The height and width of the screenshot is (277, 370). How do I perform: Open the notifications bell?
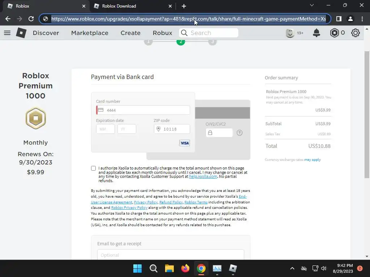point(317,33)
